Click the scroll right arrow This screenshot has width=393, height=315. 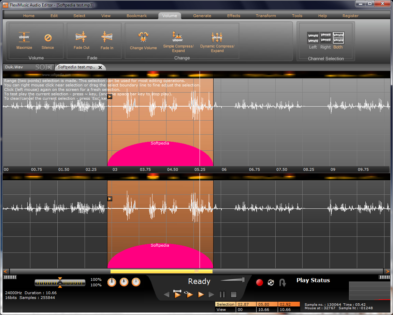[387, 271]
